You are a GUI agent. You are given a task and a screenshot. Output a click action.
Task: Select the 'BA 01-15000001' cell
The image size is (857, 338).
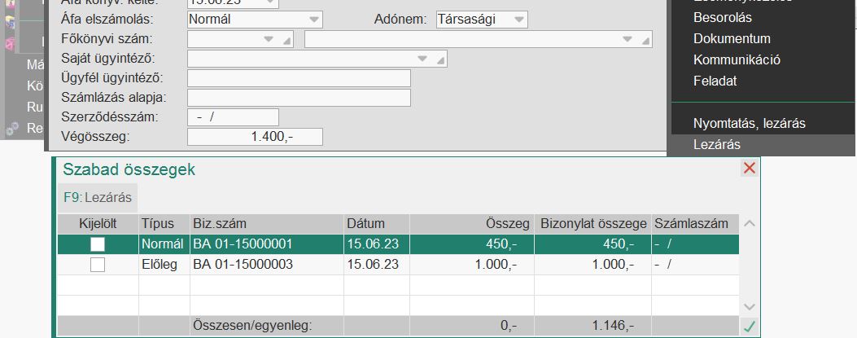[x=267, y=244]
